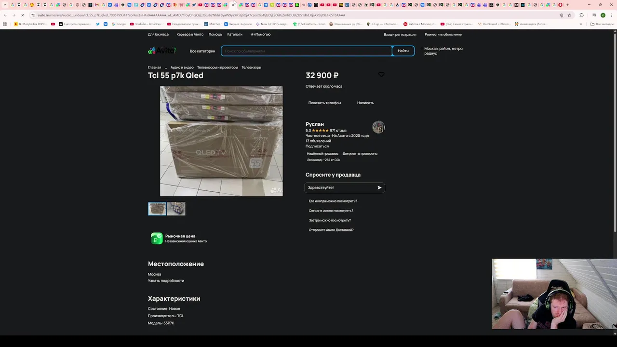The height and width of the screenshot is (347, 617).
Task: Open Москва район метро location selector
Action: 443,51
